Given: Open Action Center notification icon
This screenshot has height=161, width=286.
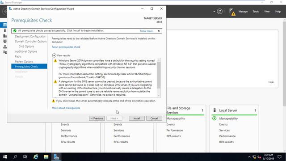Looking at the screenshot, I should tap(279, 157).
